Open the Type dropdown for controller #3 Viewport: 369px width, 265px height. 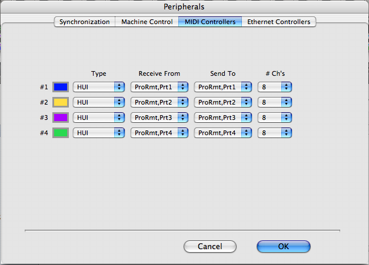coord(99,118)
